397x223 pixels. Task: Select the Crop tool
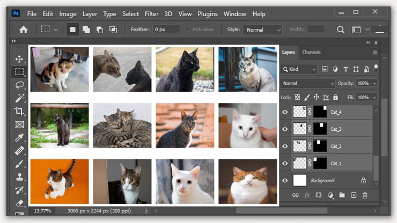(x=19, y=111)
